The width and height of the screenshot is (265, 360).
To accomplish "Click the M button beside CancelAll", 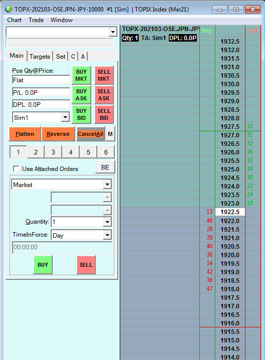I will [x=110, y=134].
